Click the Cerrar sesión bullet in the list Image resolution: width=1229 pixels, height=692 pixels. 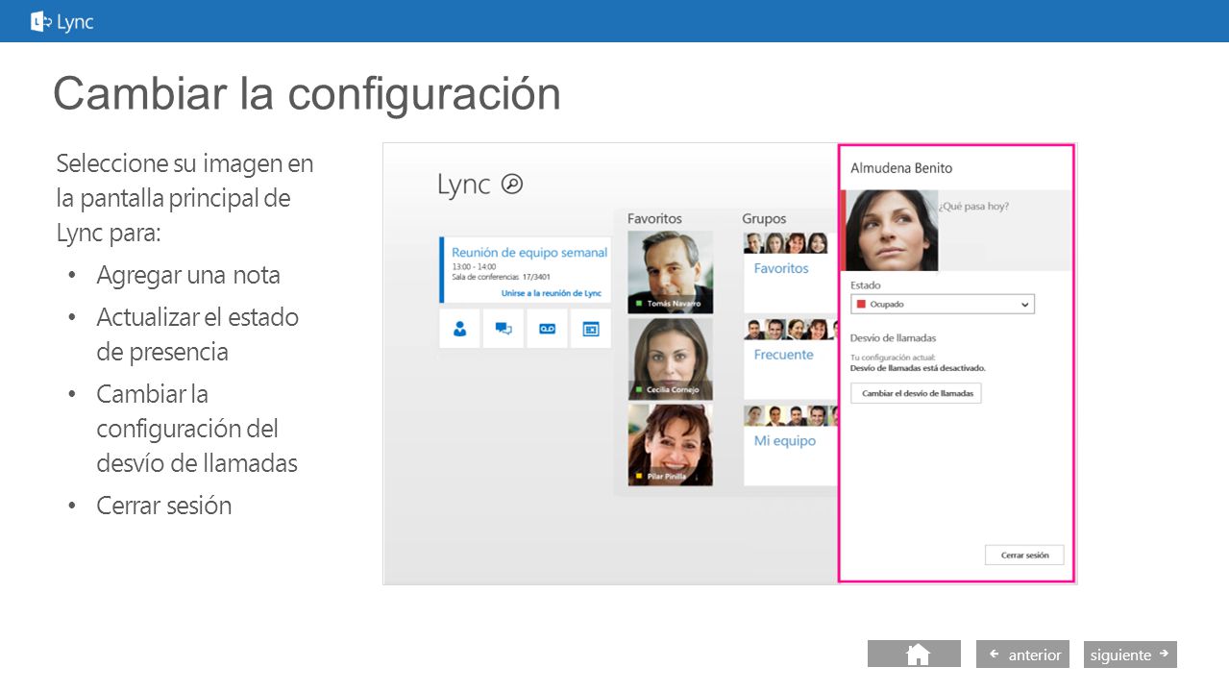coord(164,506)
